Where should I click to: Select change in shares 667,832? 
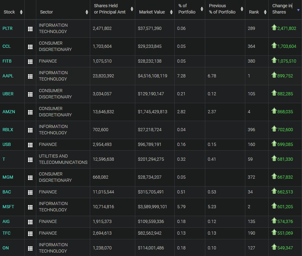tap(285, 177)
